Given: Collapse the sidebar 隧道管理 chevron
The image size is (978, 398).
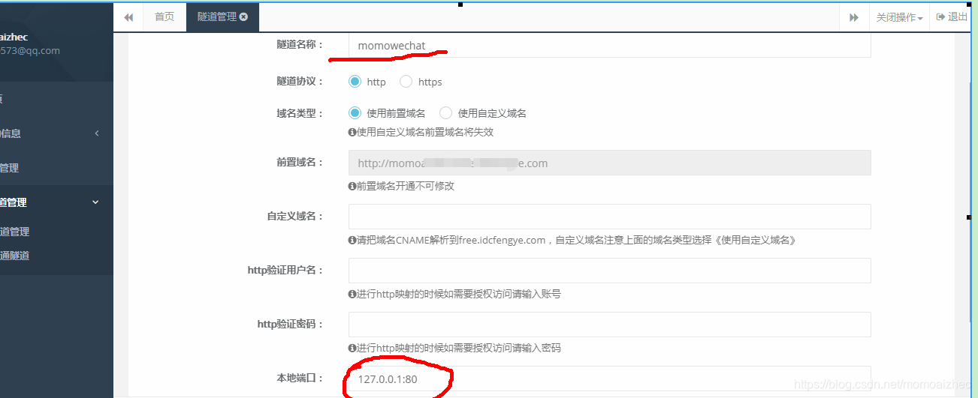Looking at the screenshot, I should coord(95,202).
